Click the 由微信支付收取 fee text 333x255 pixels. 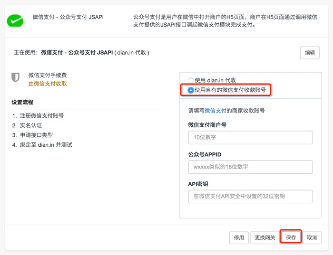48,84
